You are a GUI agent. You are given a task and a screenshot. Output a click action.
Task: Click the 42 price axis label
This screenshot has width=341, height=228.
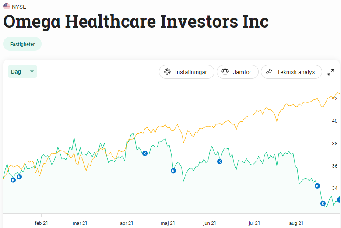334,99
